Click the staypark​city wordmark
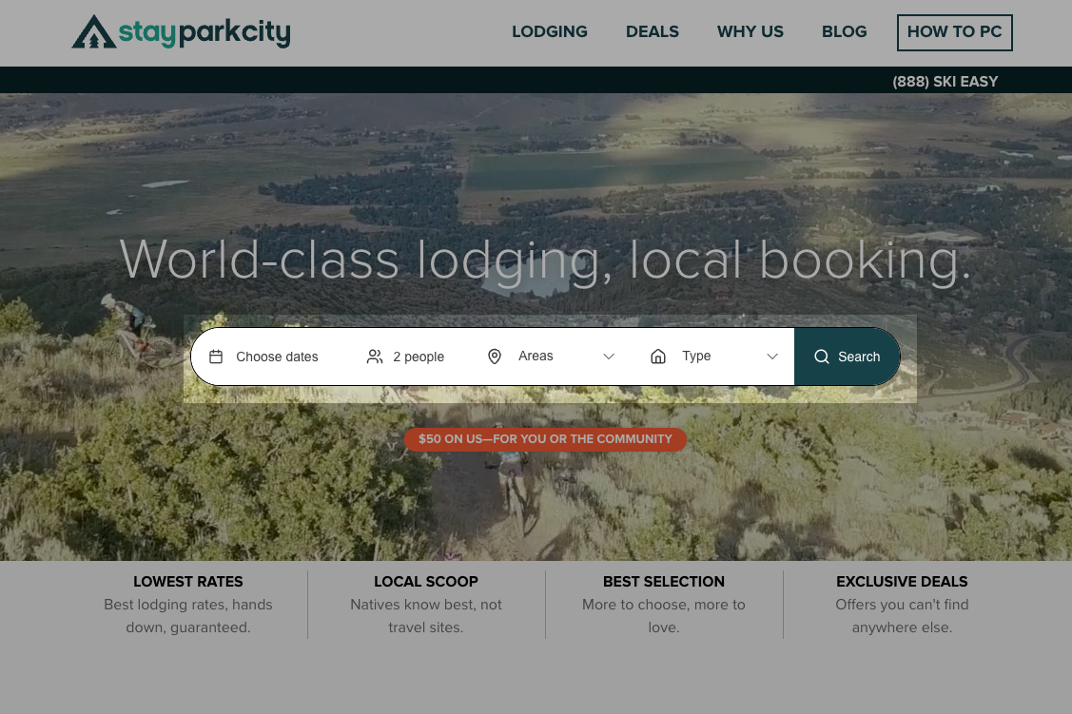The image size is (1072, 714). [x=205, y=32]
